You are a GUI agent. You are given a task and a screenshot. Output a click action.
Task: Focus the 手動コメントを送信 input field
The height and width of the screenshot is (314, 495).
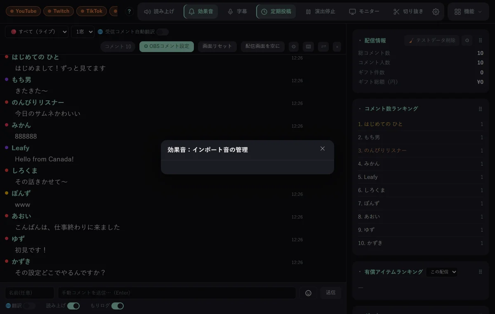pyautogui.click(x=177, y=293)
